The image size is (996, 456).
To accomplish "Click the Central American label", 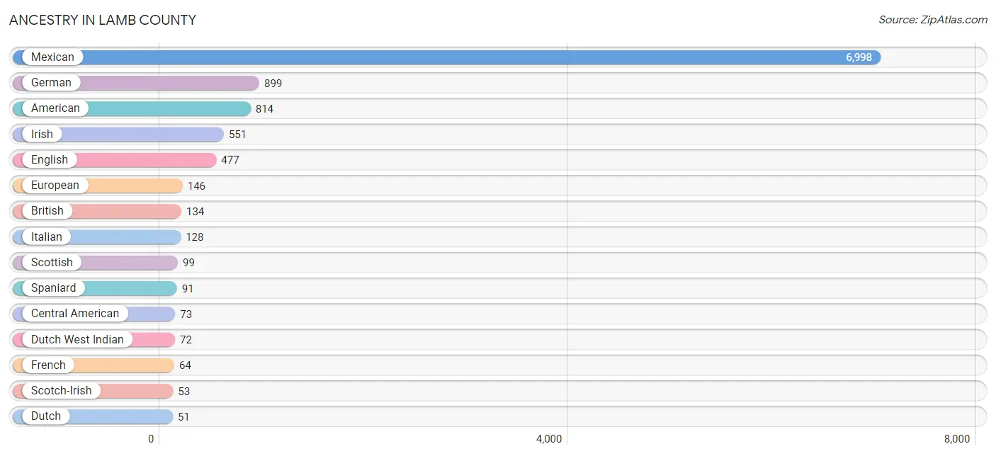I will click(x=75, y=314).
